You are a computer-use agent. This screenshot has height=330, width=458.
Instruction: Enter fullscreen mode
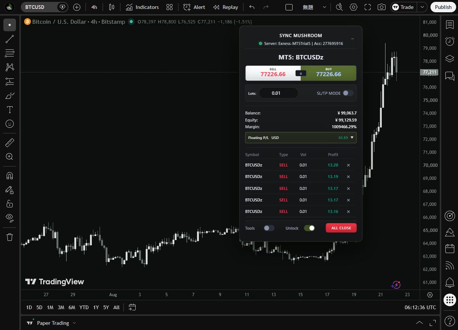[x=368, y=7]
